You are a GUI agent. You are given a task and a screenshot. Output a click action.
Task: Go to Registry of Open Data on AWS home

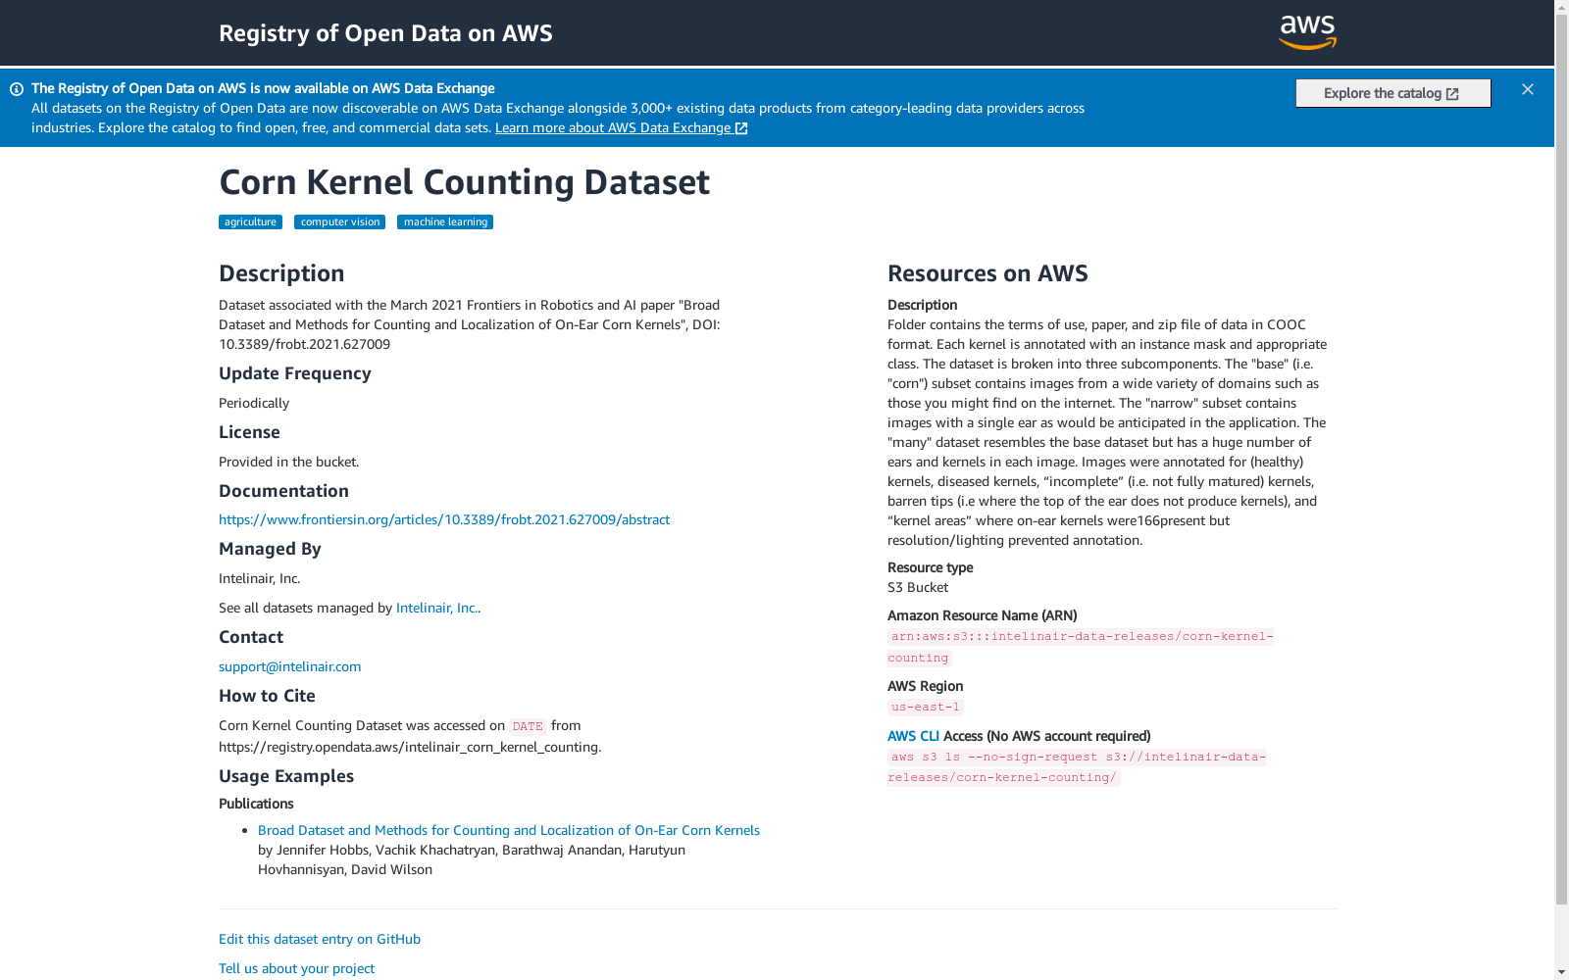click(385, 33)
